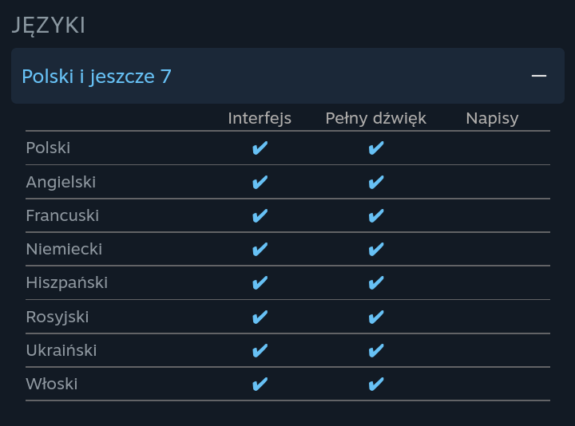Click the Interfejs column header
This screenshot has width=575, height=426.
tap(260, 118)
